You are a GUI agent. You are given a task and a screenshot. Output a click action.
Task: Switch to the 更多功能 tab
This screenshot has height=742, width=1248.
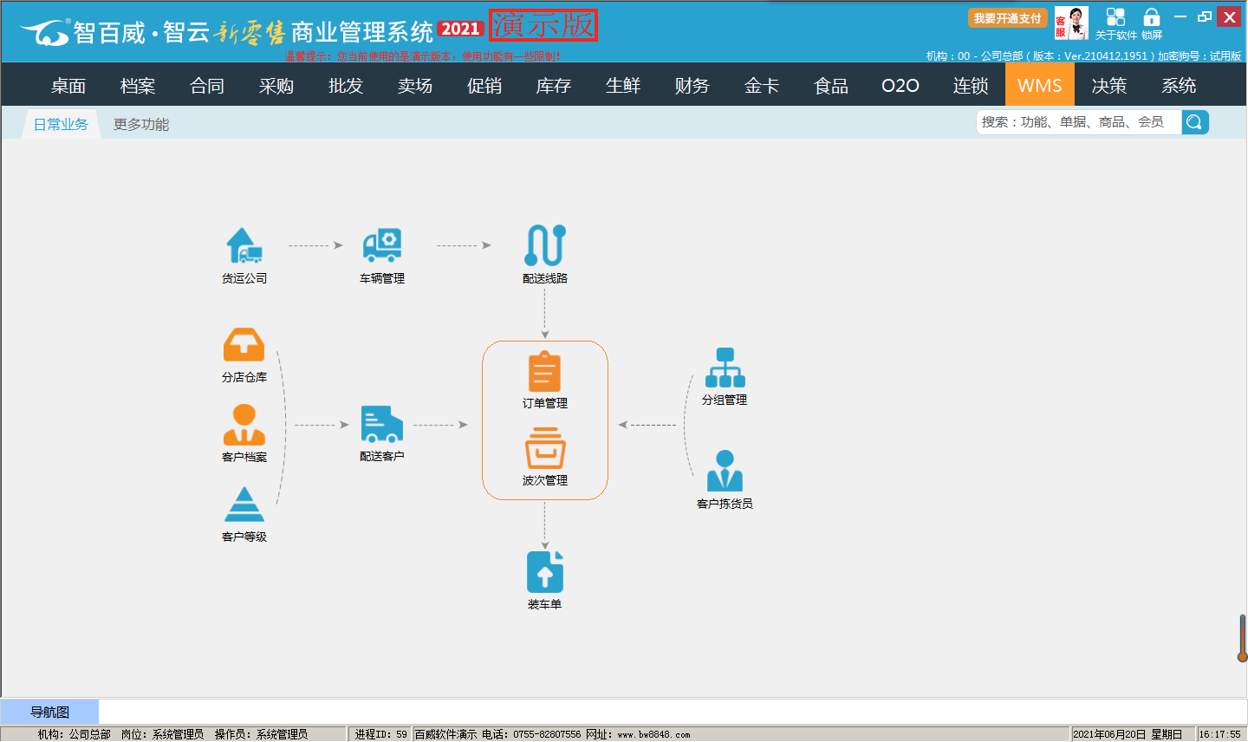pyautogui.click(x=141, y=124)
